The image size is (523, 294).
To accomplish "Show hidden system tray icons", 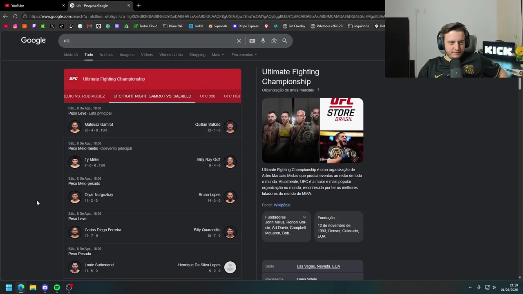I will click(470, 287).
